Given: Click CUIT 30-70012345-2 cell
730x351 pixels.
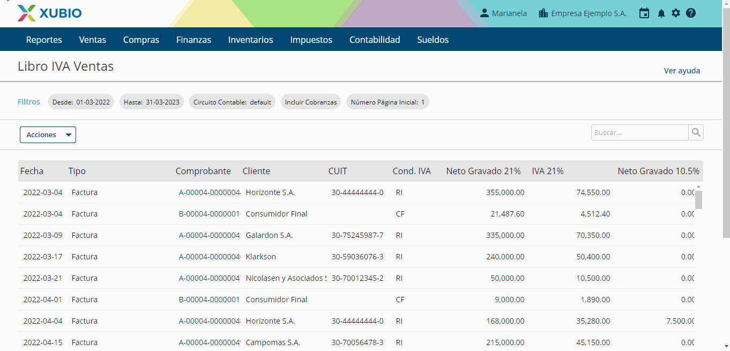Looking at the screenshot, I should 357,278.
